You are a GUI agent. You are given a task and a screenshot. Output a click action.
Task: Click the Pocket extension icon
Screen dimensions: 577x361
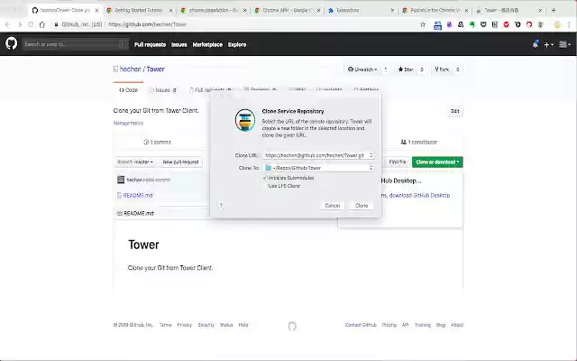coord(483,24)
